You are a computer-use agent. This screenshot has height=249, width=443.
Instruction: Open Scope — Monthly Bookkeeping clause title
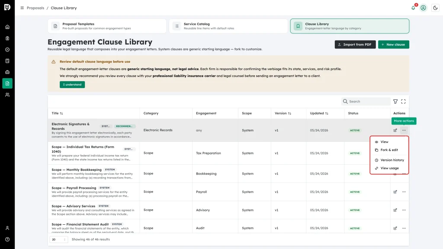tap(76, 169)
